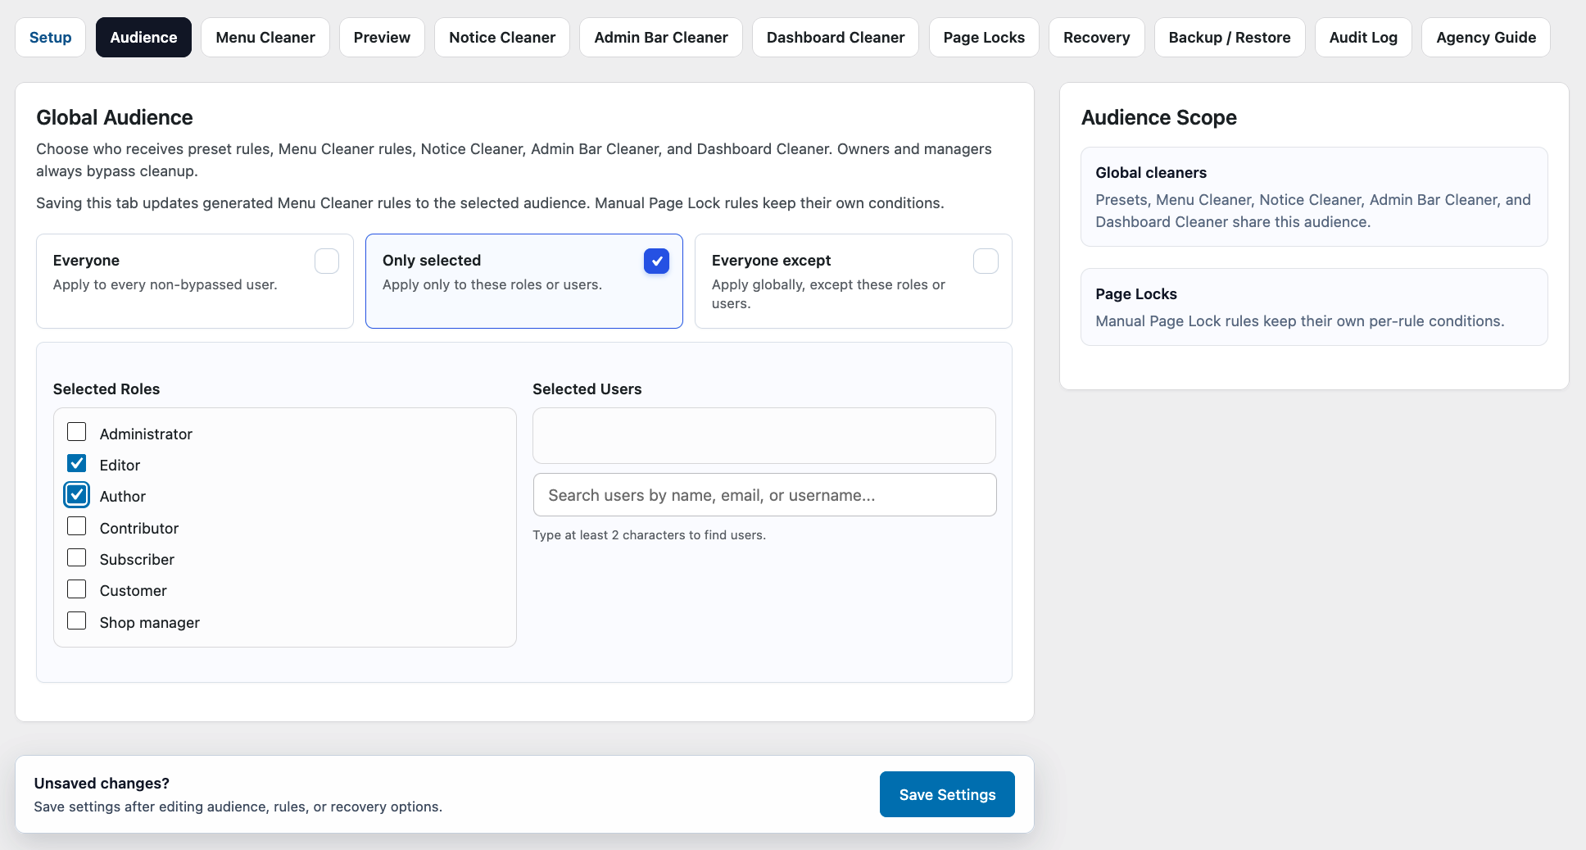Click the Selected Users label
Screen dimensions: 1586x850
tap(587, 389)
